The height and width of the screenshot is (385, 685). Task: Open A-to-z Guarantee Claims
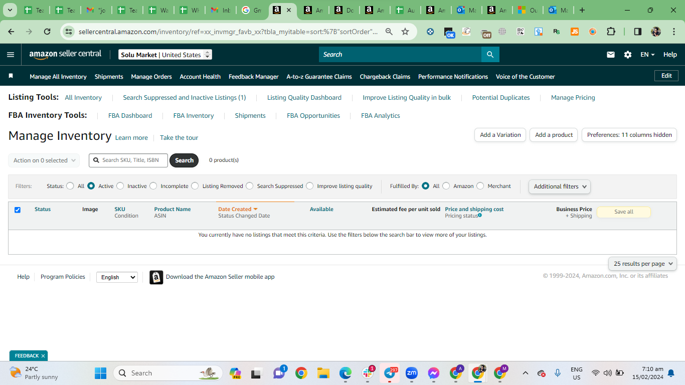(319, 77)
